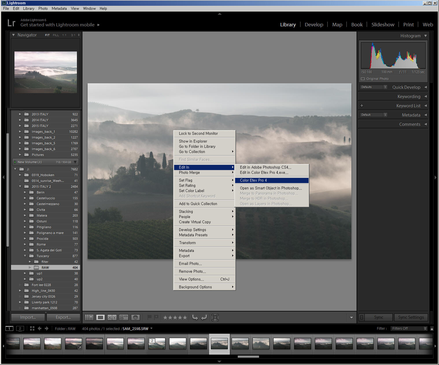Switch to Grid view in toolbar

click(89, 318)
